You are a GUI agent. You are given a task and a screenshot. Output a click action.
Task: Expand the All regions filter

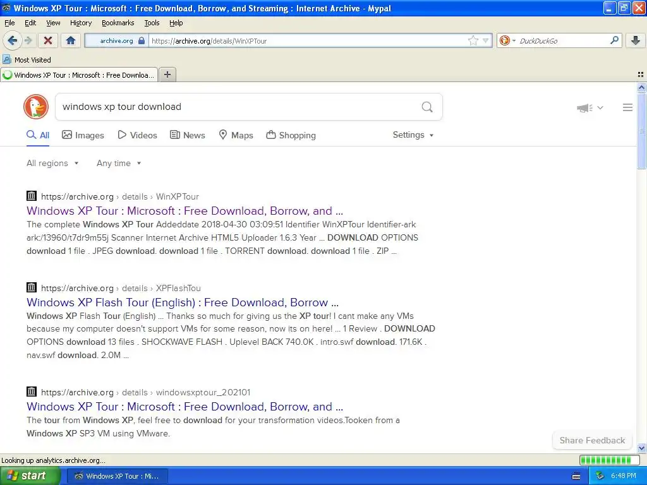click(52, 164)
